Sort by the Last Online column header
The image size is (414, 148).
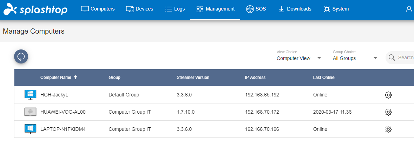pyautogui.click(x=324, y=78)
